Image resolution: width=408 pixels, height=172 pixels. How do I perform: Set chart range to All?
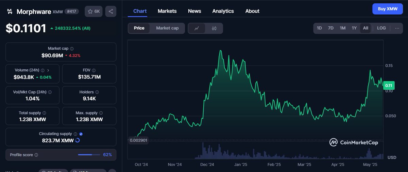pos(365,28)
